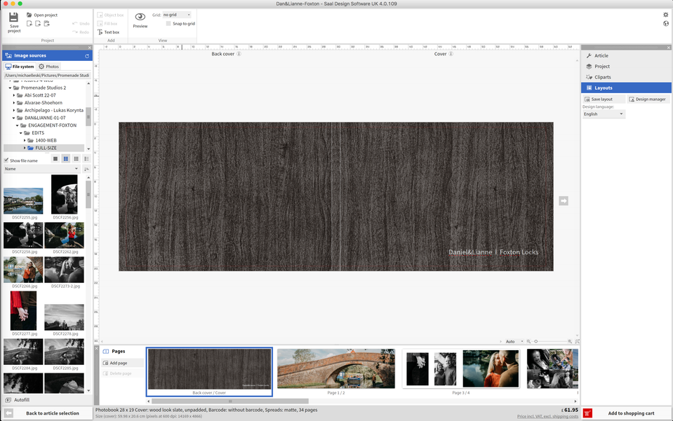
Task: Open the Grid dropdown showing no grid
Action: pos(176,15)
